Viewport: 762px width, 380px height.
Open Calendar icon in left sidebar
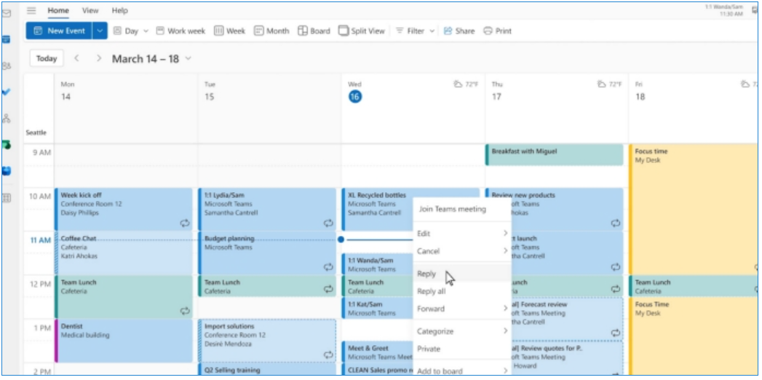pyautogui.click(x=7, y=39)
